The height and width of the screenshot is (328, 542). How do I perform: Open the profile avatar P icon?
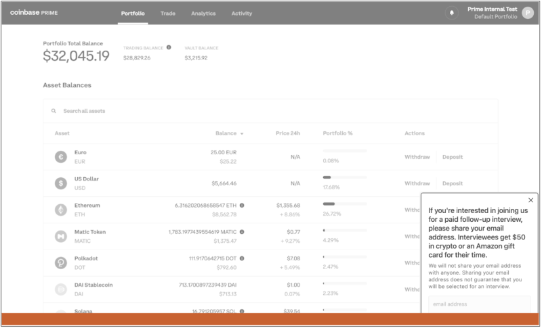(x=528, y=13)
